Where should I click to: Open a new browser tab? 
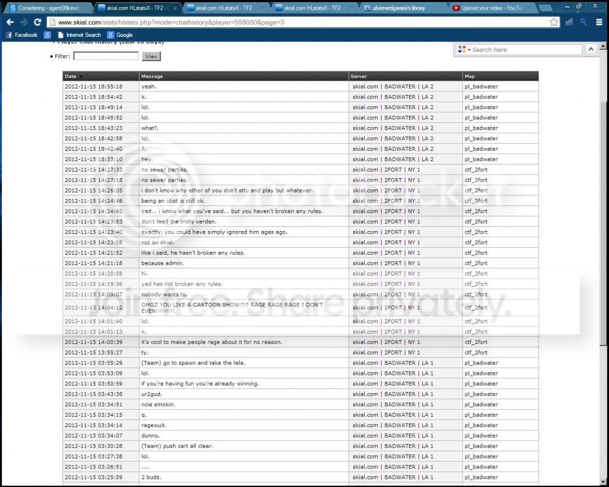(545, 8)
